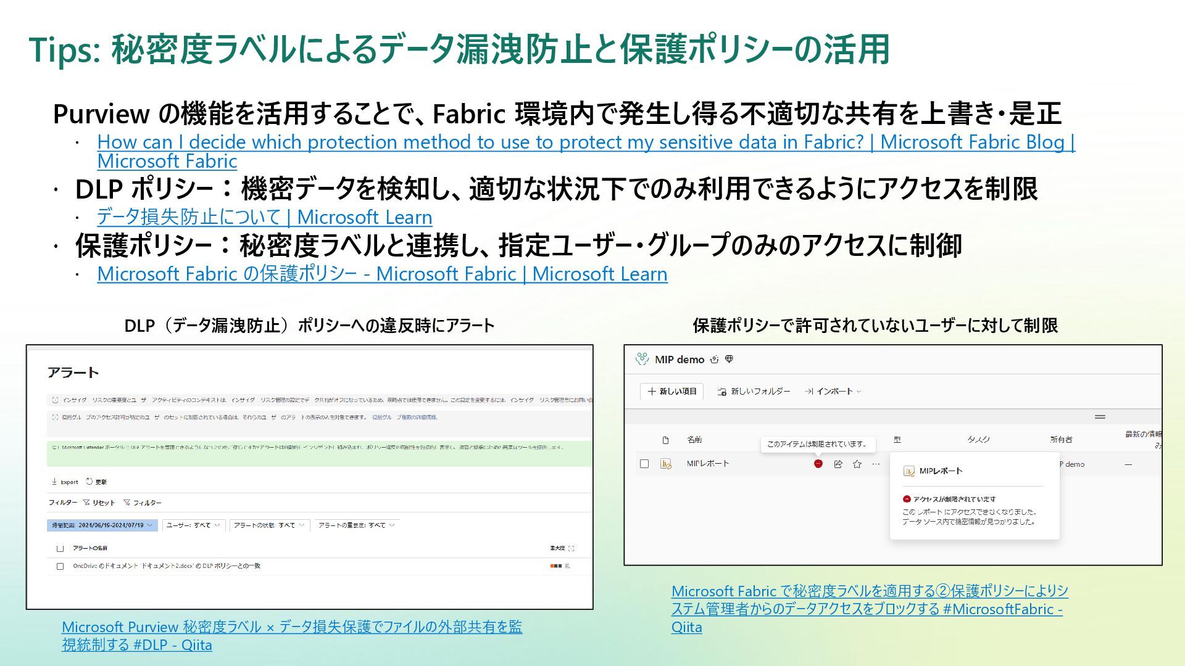The width and height of the screenshot is (1185, 666).
Task: Click the MIPレポート item name in the list
Action: (707, 464)
